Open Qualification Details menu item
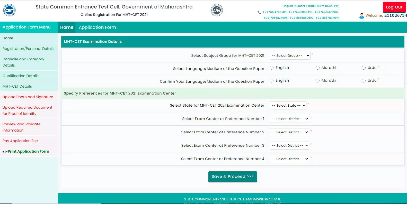 click(x=29, y=76)
